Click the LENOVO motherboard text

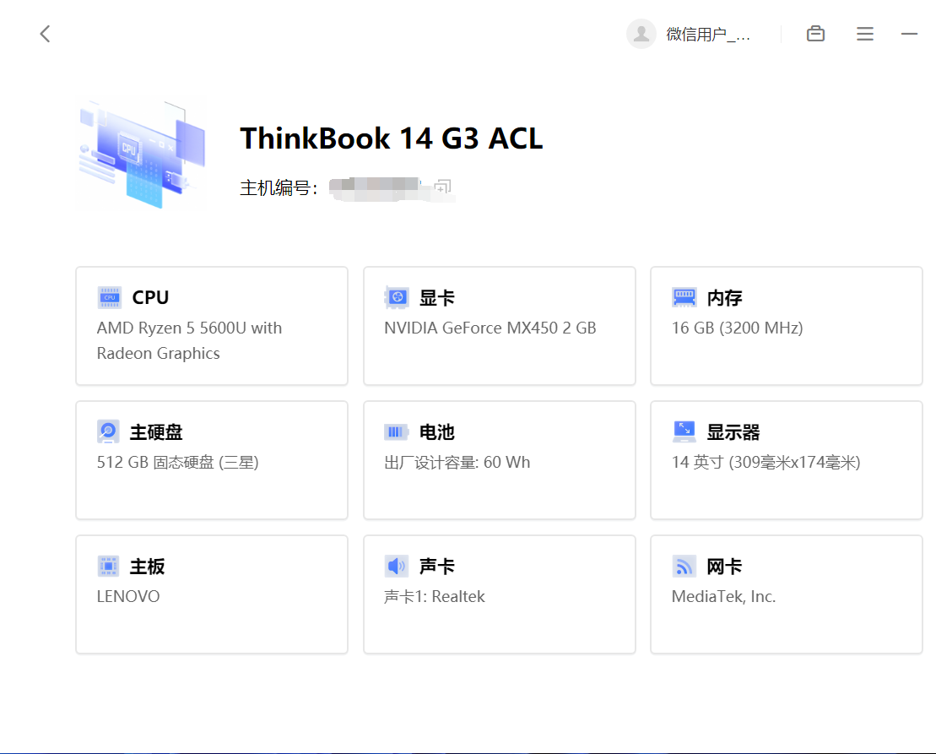tap(128, 596)
